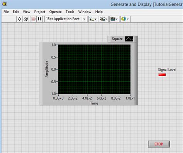183x153 pixels.
Task: Open the Distribute Objects dropdown
Action: 104,19
